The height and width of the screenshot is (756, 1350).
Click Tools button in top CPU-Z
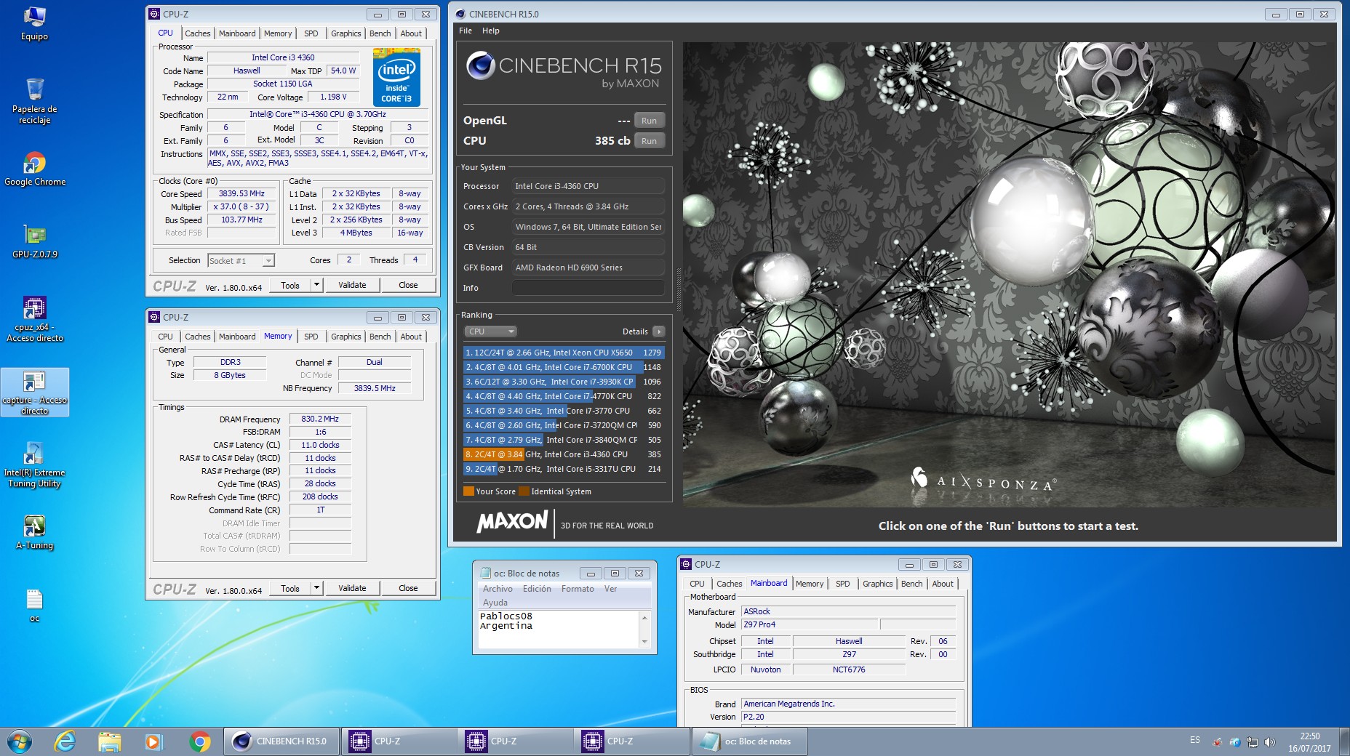[x=290, y=285]
